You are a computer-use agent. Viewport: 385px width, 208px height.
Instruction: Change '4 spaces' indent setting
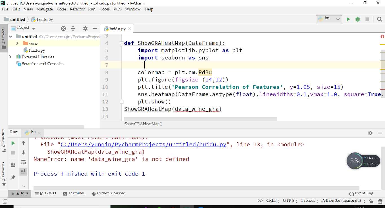(x=309, y=201)
